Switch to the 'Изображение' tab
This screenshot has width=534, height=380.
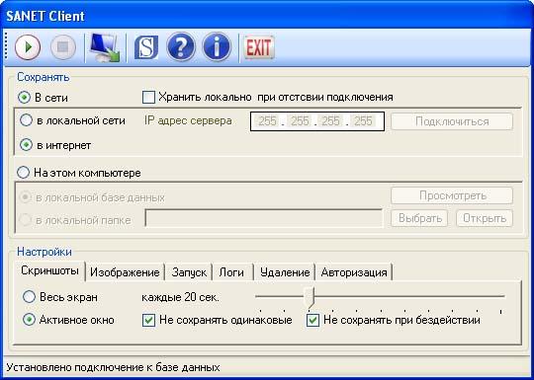(125, 272)
